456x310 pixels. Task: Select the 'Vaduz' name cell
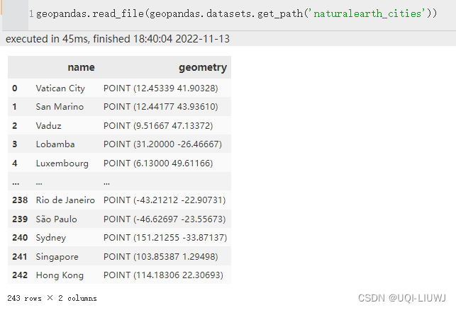click(48, 126)
